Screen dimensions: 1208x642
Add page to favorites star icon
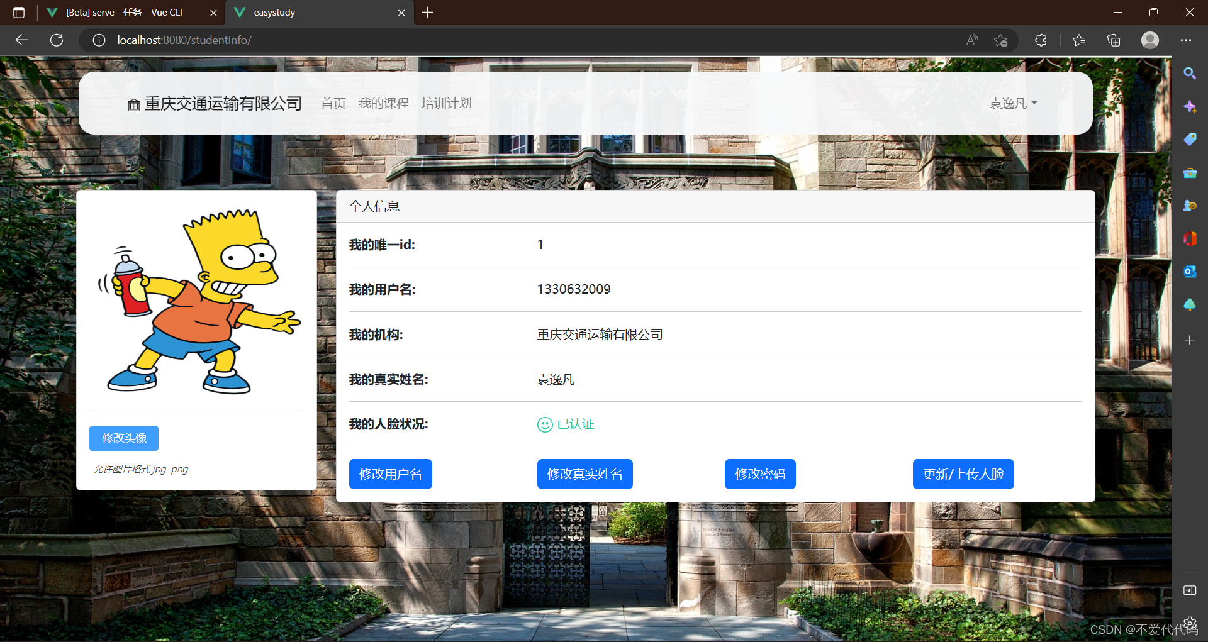[x=1000, y=40]
